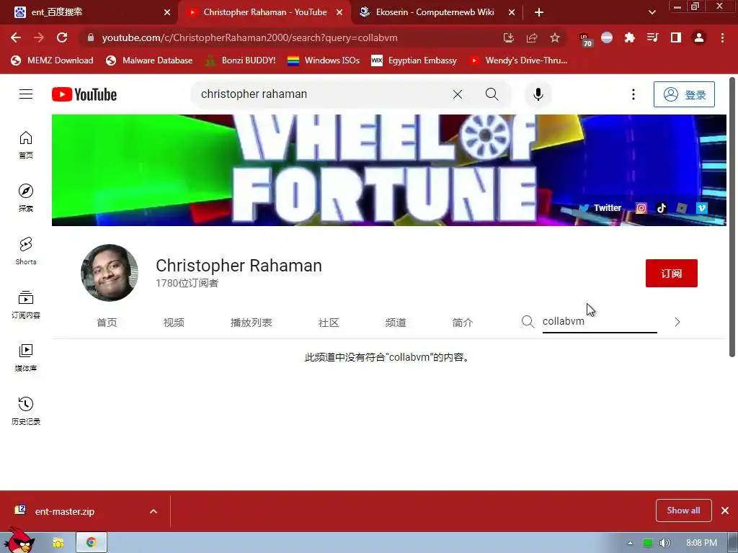Viewport: 738px width, 553px height.
Task: Open History in the sidebar
Action: click(26, 410)
